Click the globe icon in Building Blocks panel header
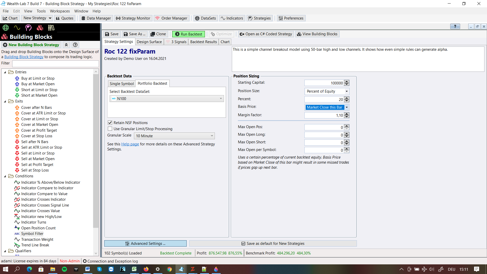 pyautogui.click(x=6, y=28)
